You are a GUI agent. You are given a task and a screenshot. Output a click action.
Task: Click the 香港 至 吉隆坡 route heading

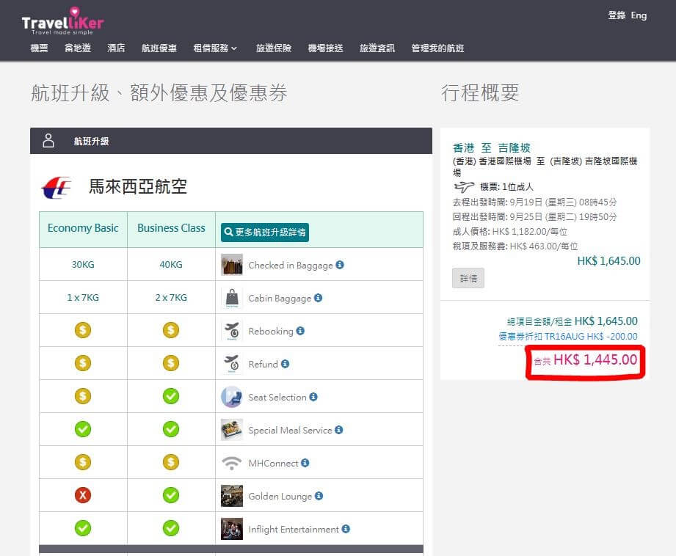click(x=492, y=148)
